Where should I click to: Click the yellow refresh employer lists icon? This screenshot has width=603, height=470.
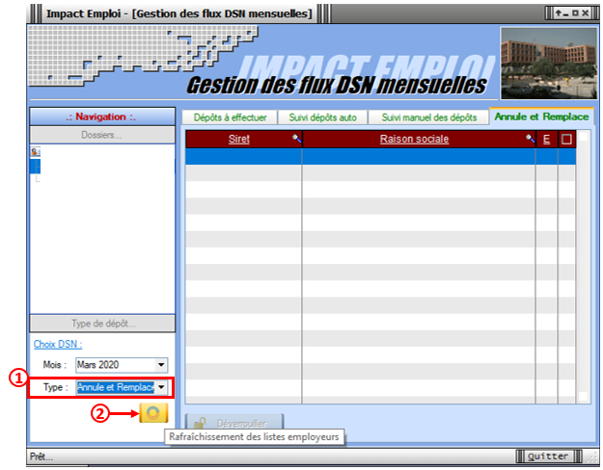(153, 413)
